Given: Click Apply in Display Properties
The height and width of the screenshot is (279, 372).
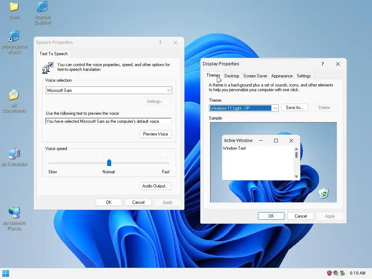Looking at the screenshot, I should click(330, 216).
